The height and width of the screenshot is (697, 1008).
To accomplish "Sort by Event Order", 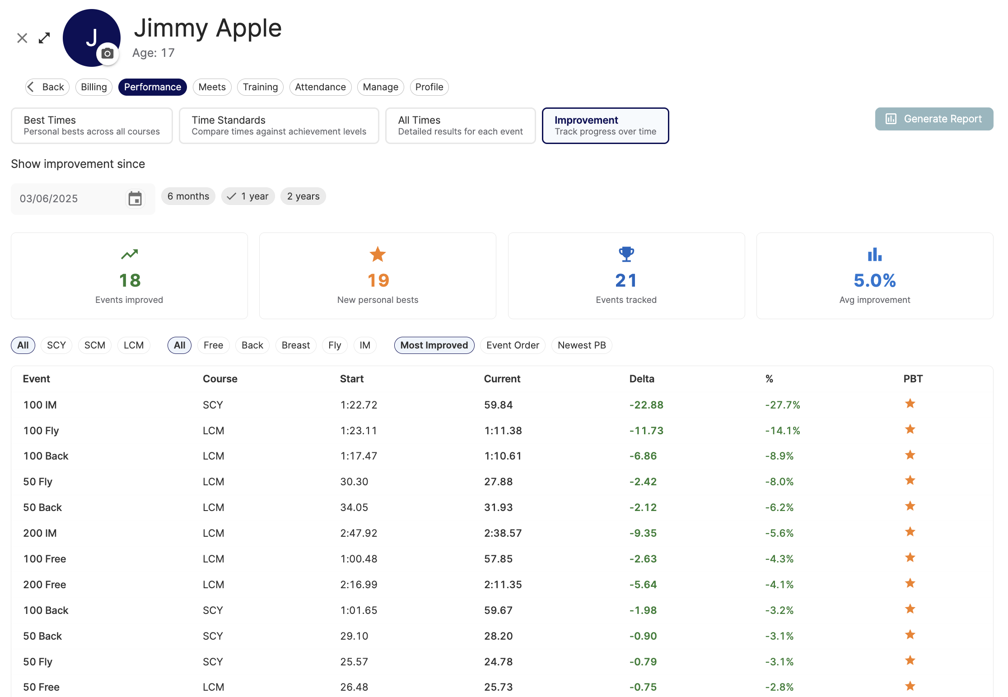I will point(513,345).
